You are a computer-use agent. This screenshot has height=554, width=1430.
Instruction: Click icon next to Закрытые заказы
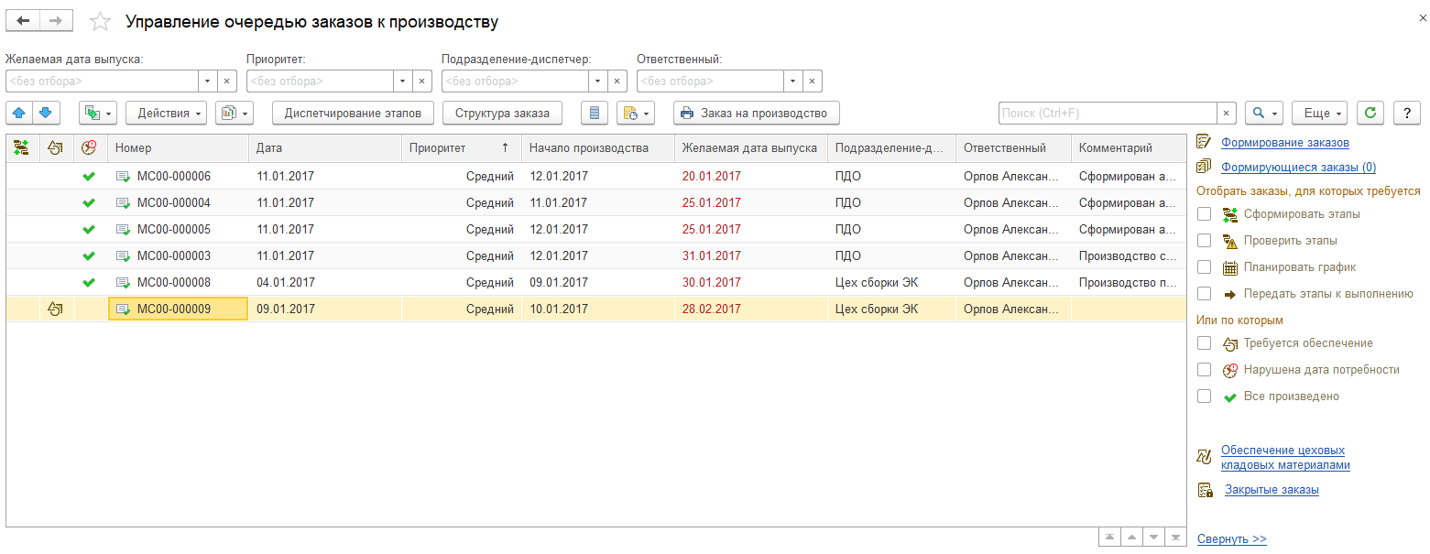click(x=1206, y=490)
